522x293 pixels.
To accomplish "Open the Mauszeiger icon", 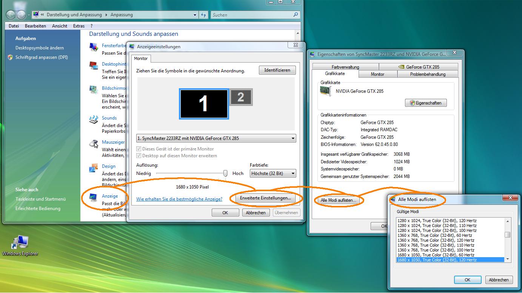I will coord(94,144).
